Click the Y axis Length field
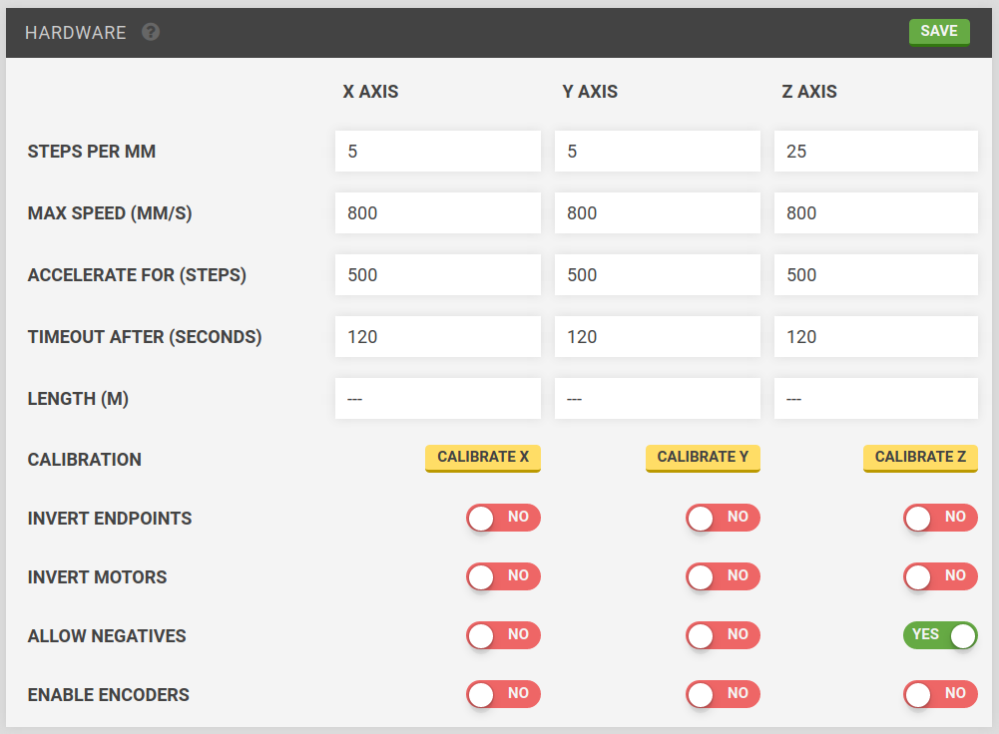The width and height of the screenshot is (999, 734). [657, 399]
